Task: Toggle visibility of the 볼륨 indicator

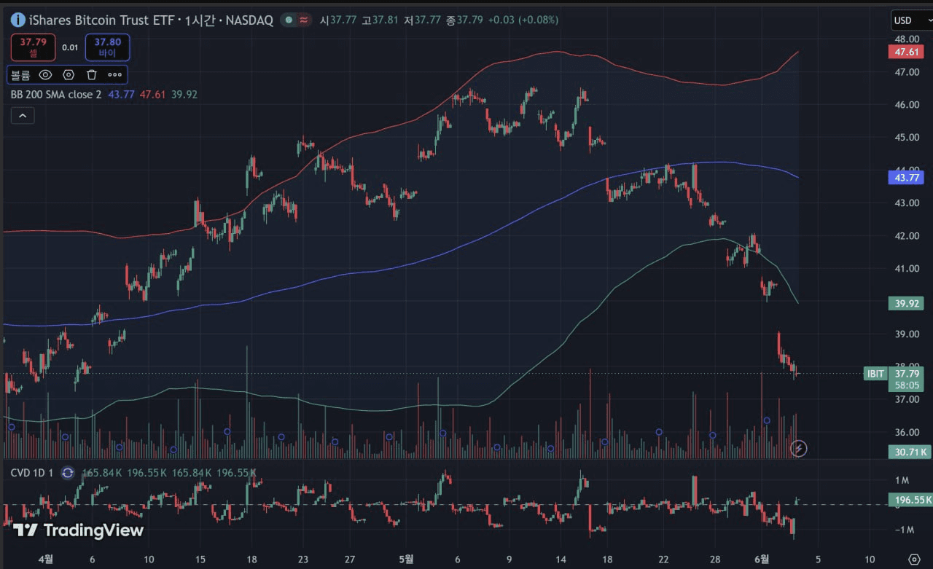Action: tap(45, 74)
